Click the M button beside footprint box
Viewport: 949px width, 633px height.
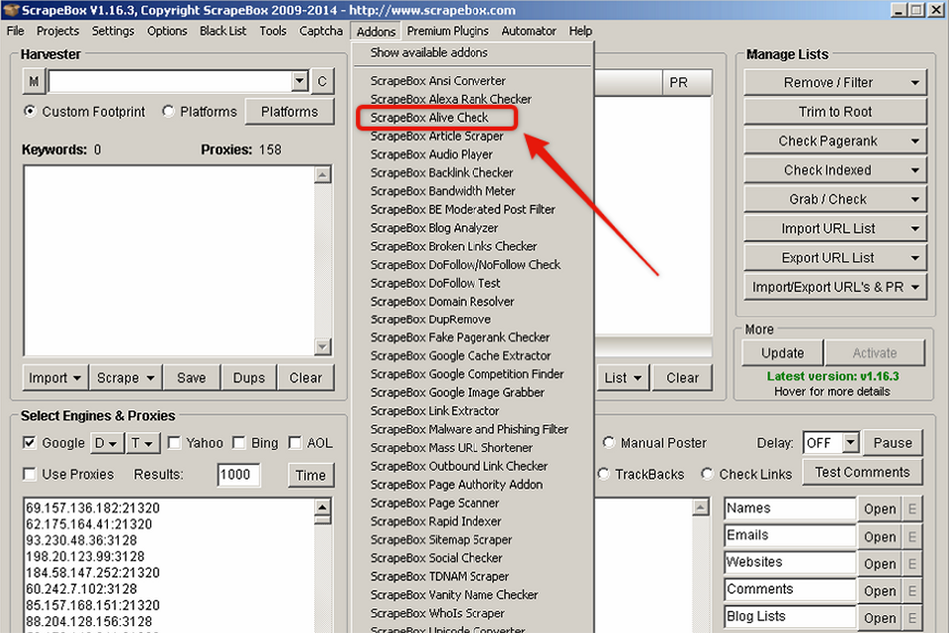[x=34, y=81]
